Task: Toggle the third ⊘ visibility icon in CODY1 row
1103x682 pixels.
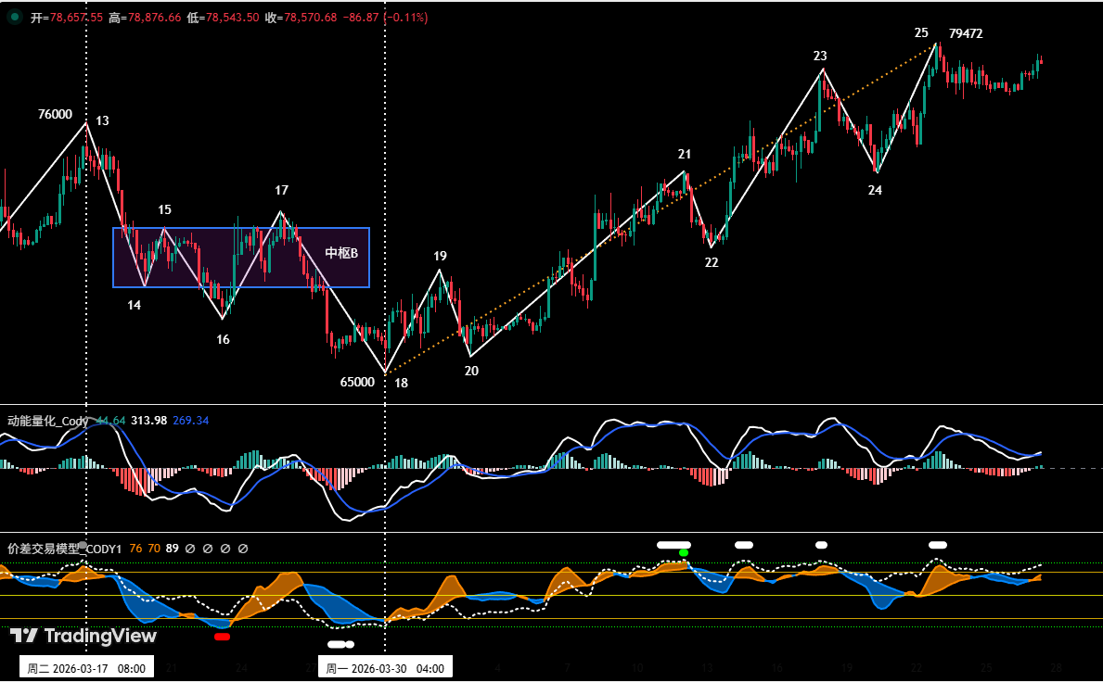Action: (x=224, y=549)
